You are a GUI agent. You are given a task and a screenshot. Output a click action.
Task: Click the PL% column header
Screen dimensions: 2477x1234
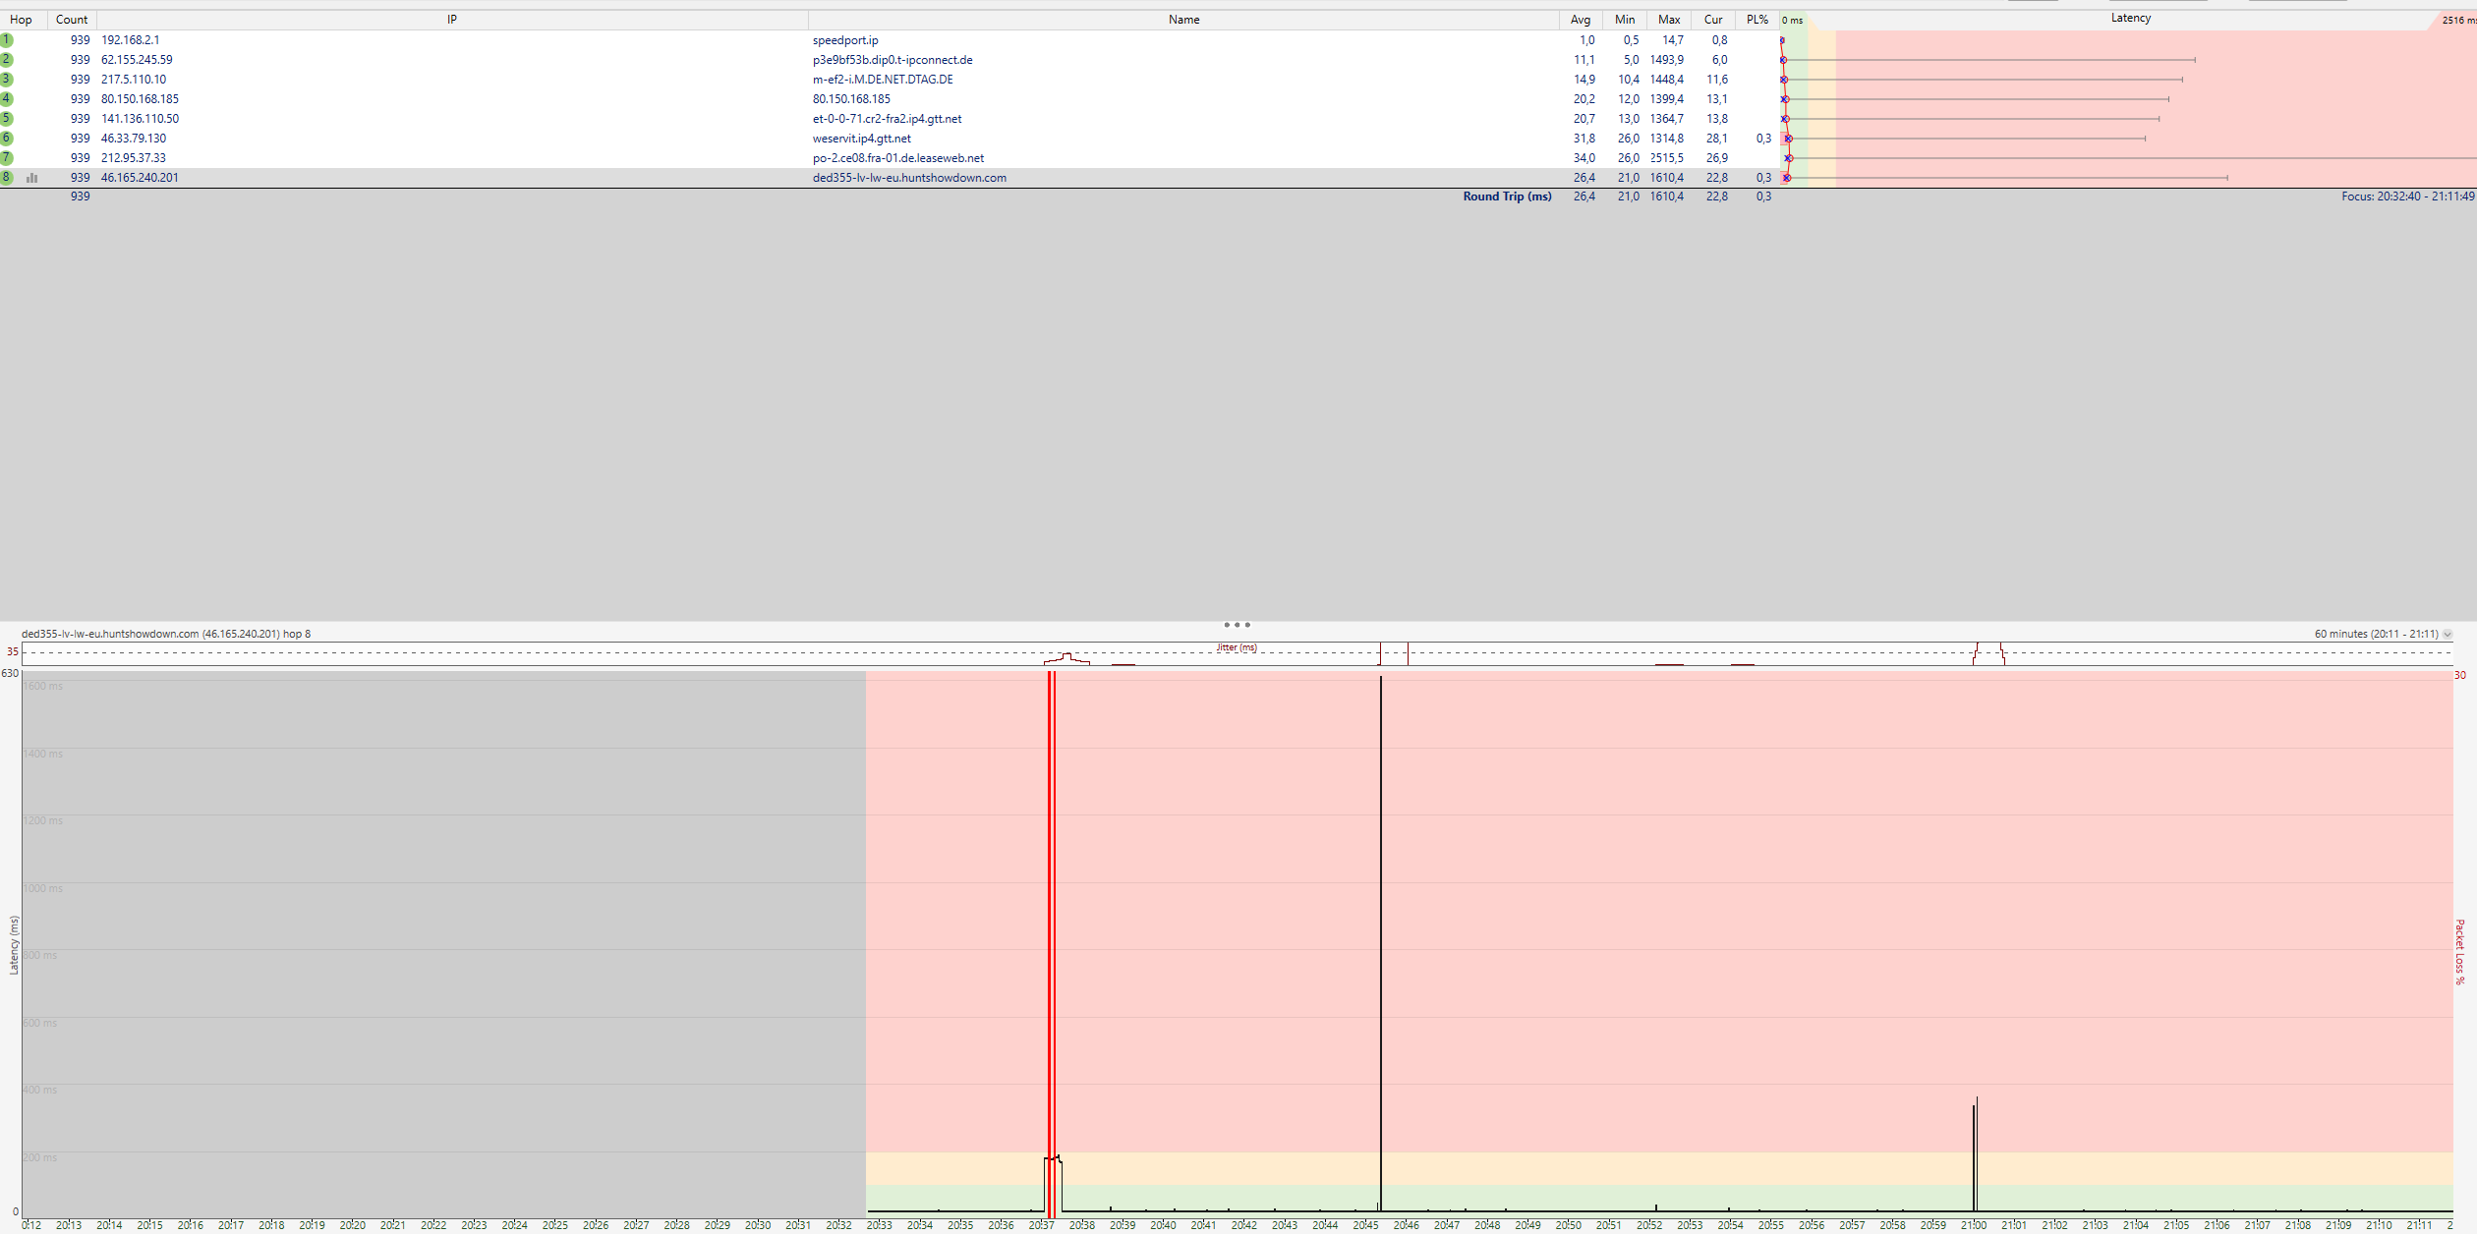pyautogui.click(x=1757, y=20)
